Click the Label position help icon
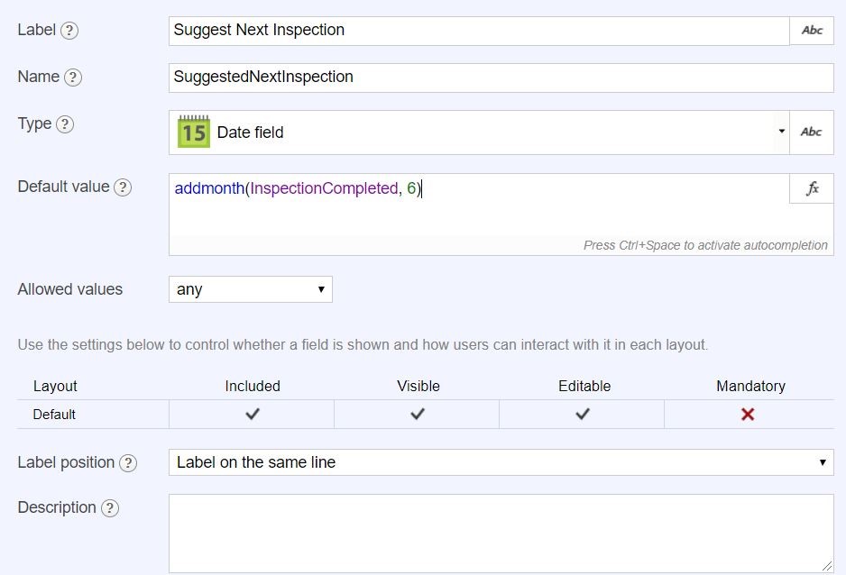Image resolution: width=846 pixels, height=575 pixels. coord(128,463)
